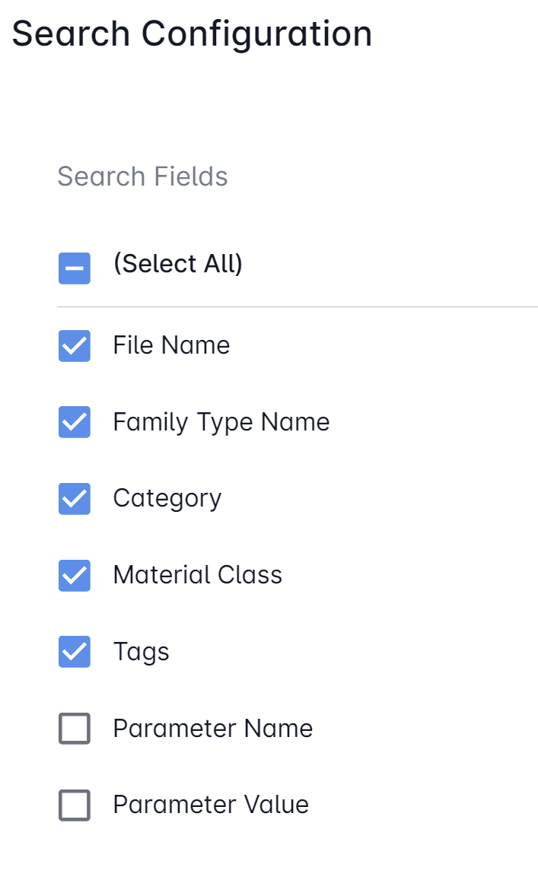The width and height of the screenshot is (538, 880).
Task: Toggle the (Select All) indeterminate checkbox
Action: coord(75,268)
